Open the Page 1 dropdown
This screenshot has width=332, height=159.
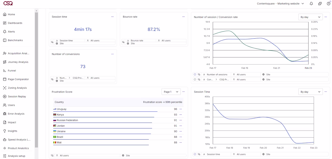pos(171,92)
